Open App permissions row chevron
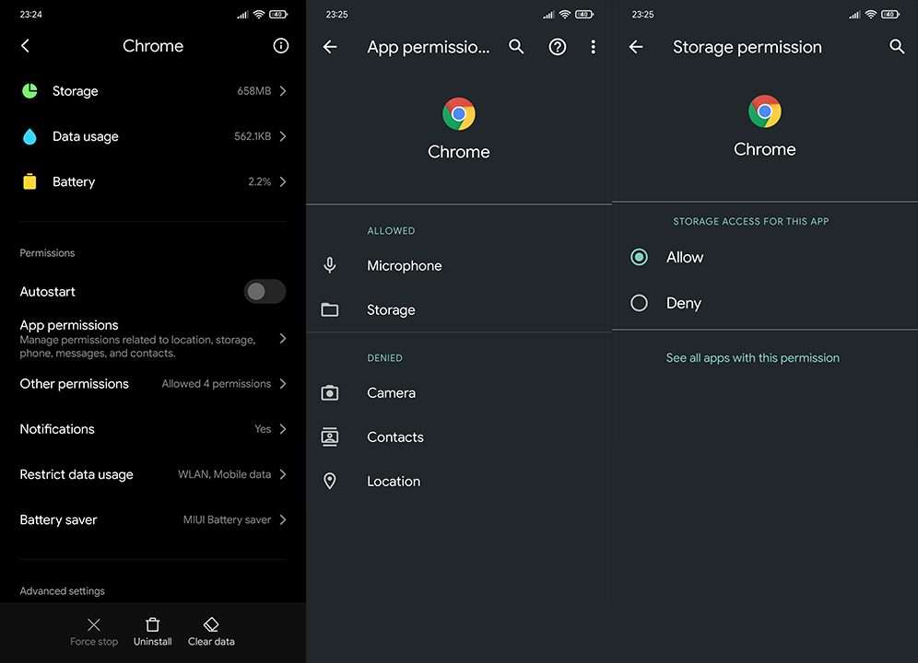 pos(283,338)
